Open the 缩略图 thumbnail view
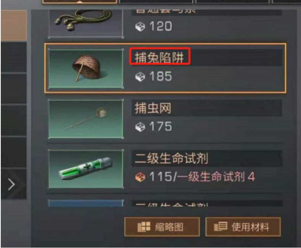This screenshot has width=301, height=248. pos(162,227)
